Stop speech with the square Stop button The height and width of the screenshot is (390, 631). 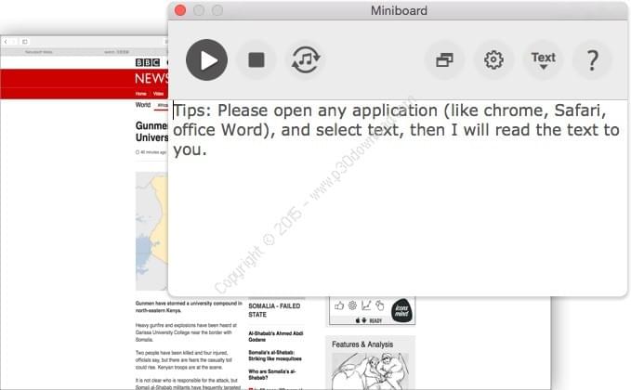click(256, 60)
